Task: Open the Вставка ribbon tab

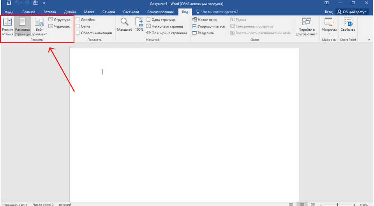Action: [x=50, y=12]
